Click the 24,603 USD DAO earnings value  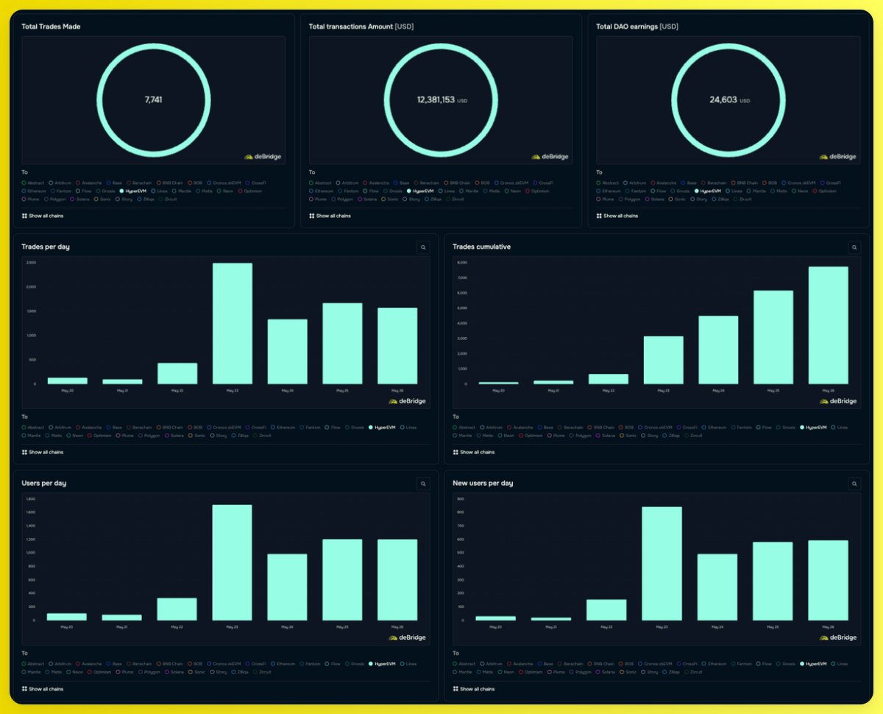728,99
